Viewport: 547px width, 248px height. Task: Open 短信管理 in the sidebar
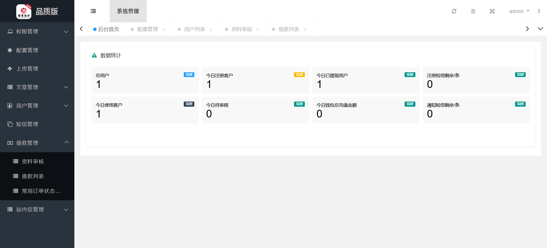[x=27, y=124]
